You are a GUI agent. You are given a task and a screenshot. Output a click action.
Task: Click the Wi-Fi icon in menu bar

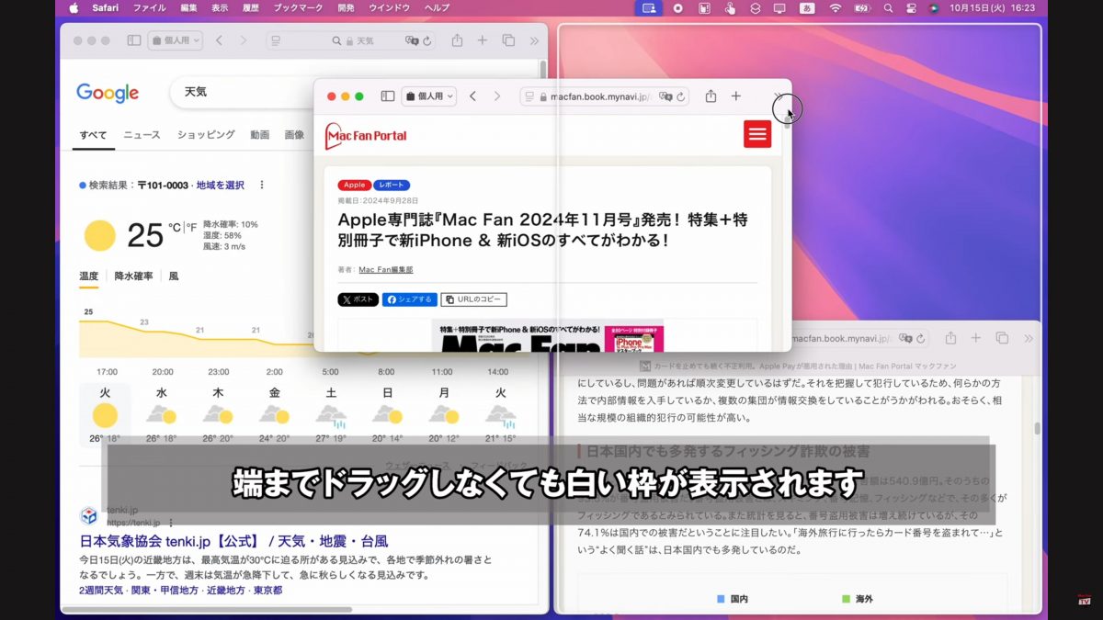[835, 7]
